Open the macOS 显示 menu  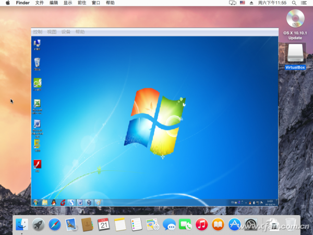68,3
